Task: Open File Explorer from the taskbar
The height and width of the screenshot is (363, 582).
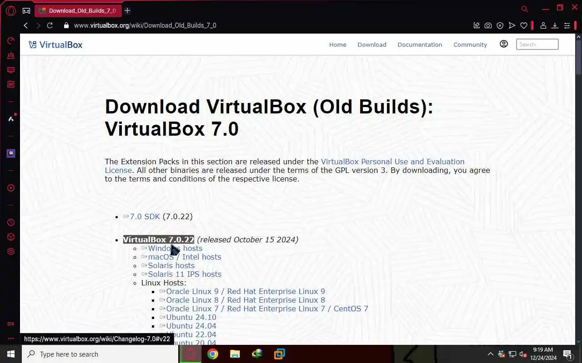Action: pyautogui.click(x=235, y=354)
